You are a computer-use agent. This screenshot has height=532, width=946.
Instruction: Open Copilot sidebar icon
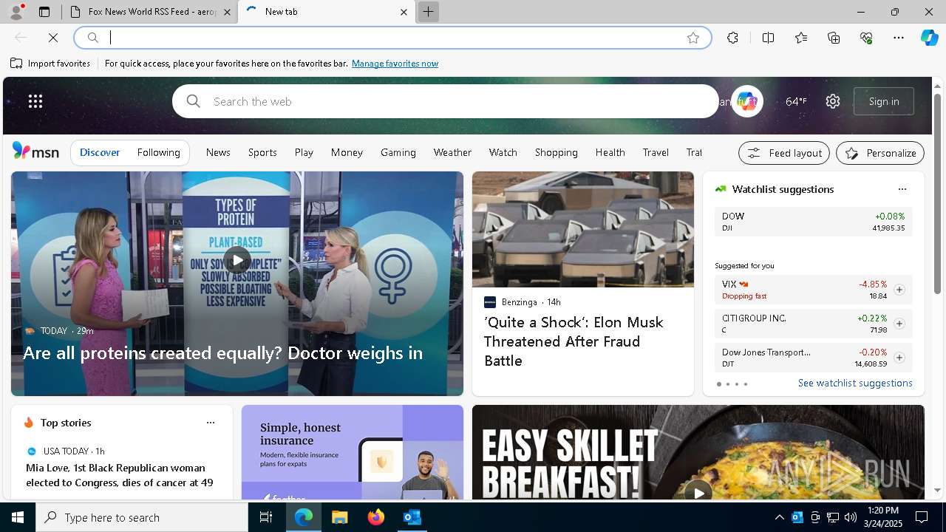point(930,38)
